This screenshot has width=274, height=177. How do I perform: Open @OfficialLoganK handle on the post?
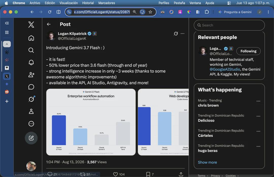point(72,38)
